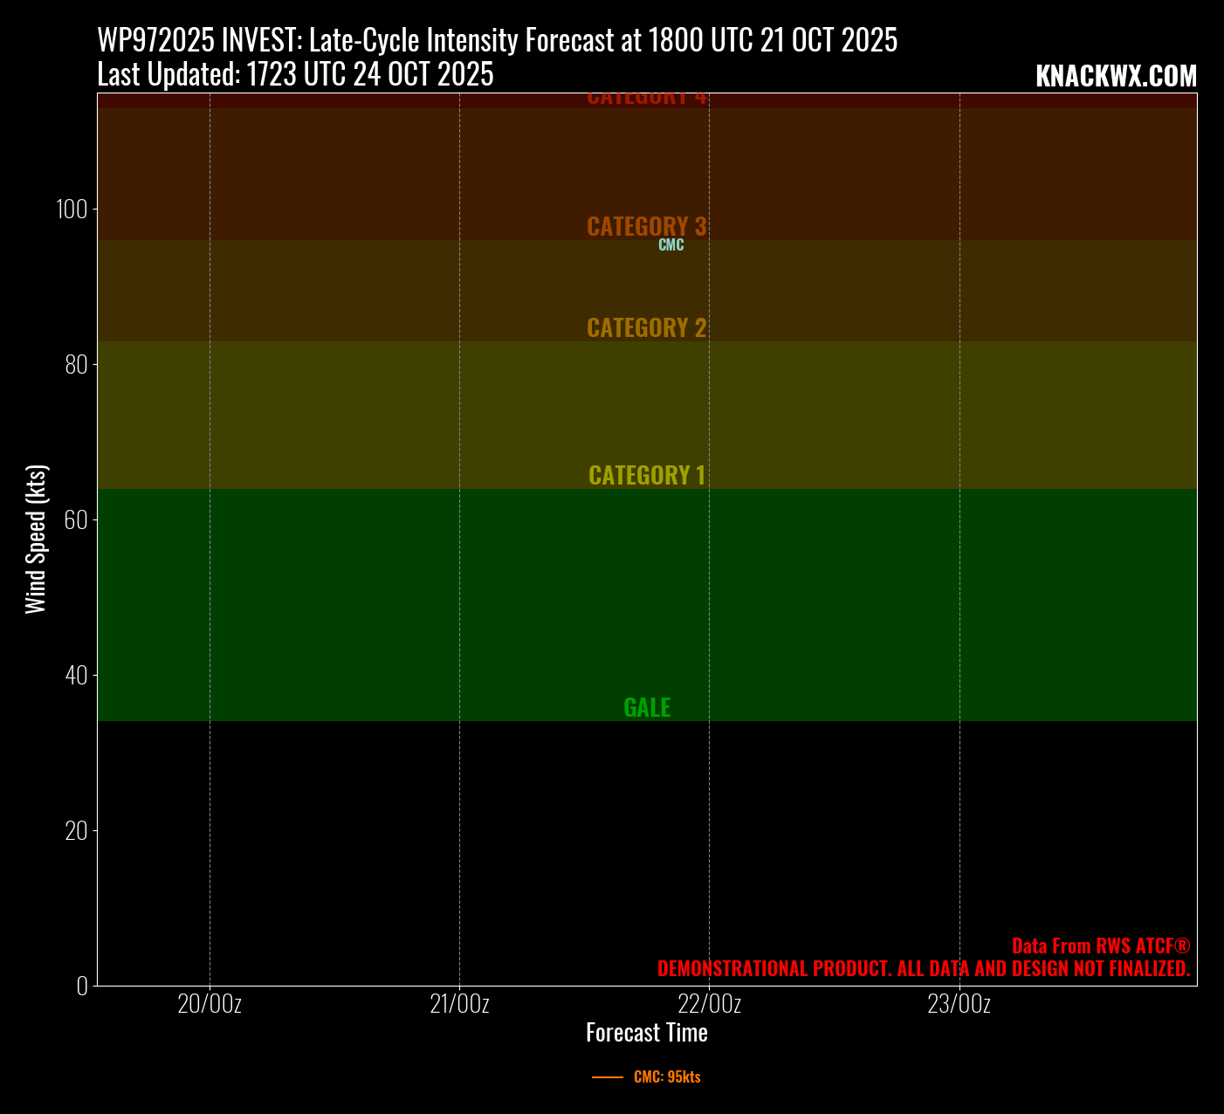The width and height of the screenshot is (1224, 1114).
Task: Click the 'Last Updated' timestamp line
Action: pos(295,75)
